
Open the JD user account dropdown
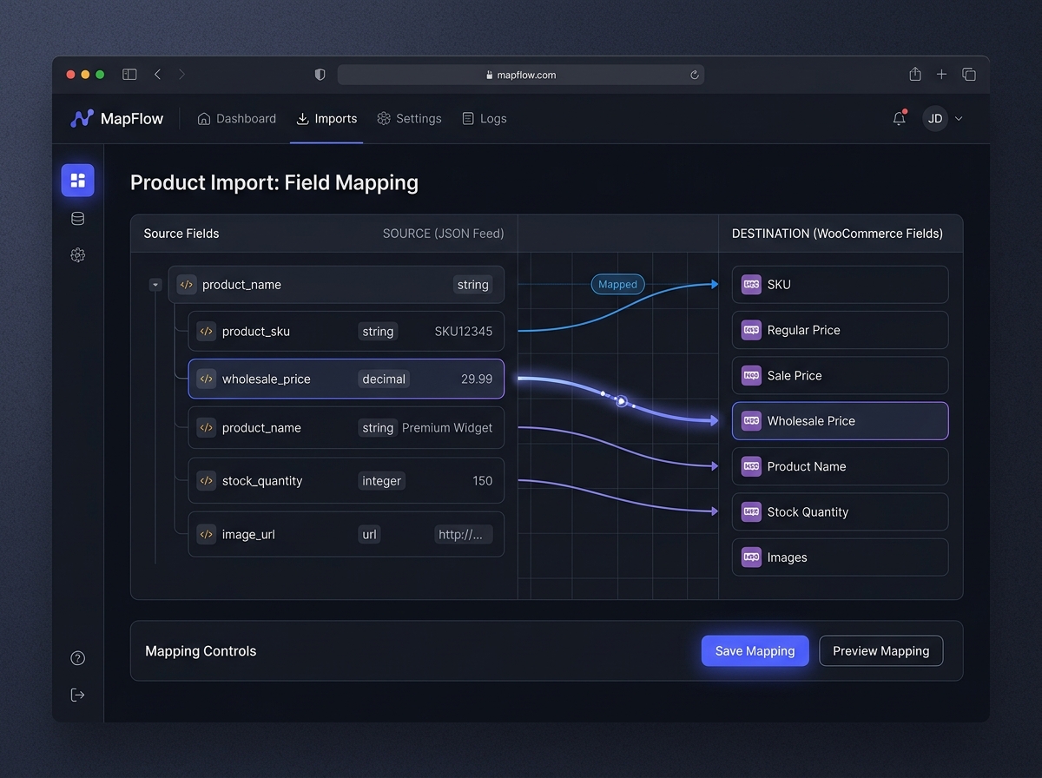[943, 119]
